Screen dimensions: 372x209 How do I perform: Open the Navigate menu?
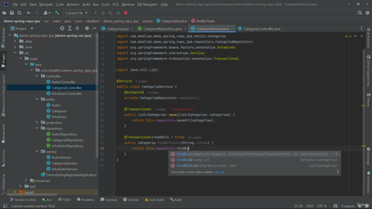tap(46, 4)
